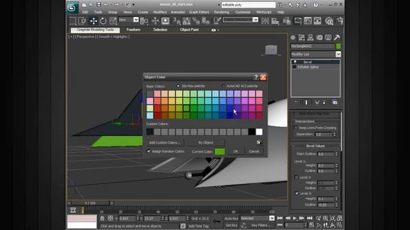
Task: Switch to the Freeform ribbon tab
Action: [133, 30]
